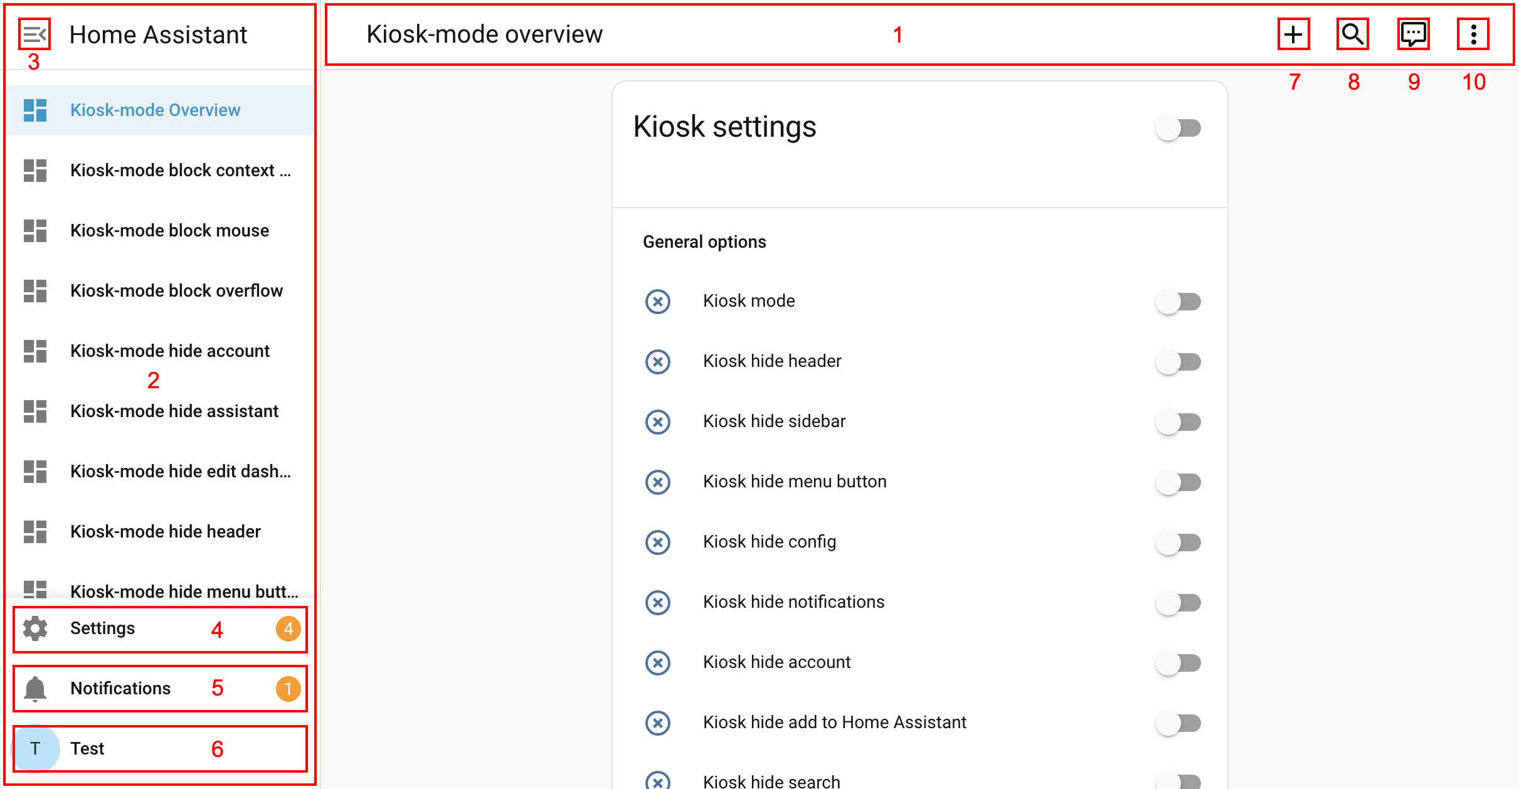Collapse the sidebar with the menu icon

(x=34, y=34)
